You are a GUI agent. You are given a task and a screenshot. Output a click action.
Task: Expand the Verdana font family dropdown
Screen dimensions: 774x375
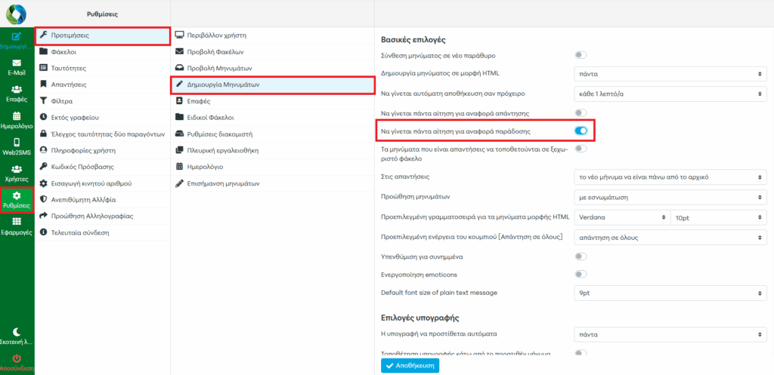621,217
